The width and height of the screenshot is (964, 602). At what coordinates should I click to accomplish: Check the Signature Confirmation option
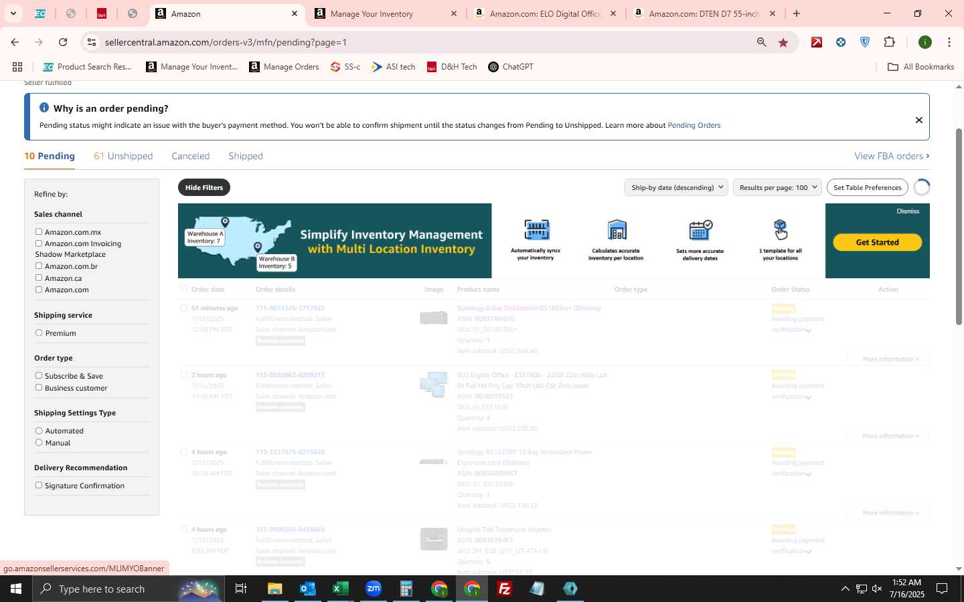(x=39, y=485)
